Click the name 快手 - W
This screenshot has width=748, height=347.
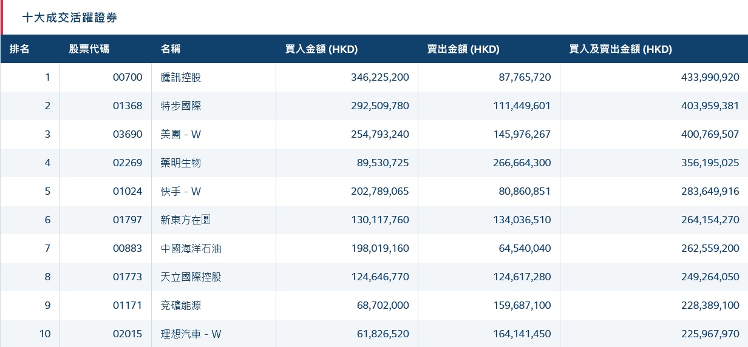point(181,191)
